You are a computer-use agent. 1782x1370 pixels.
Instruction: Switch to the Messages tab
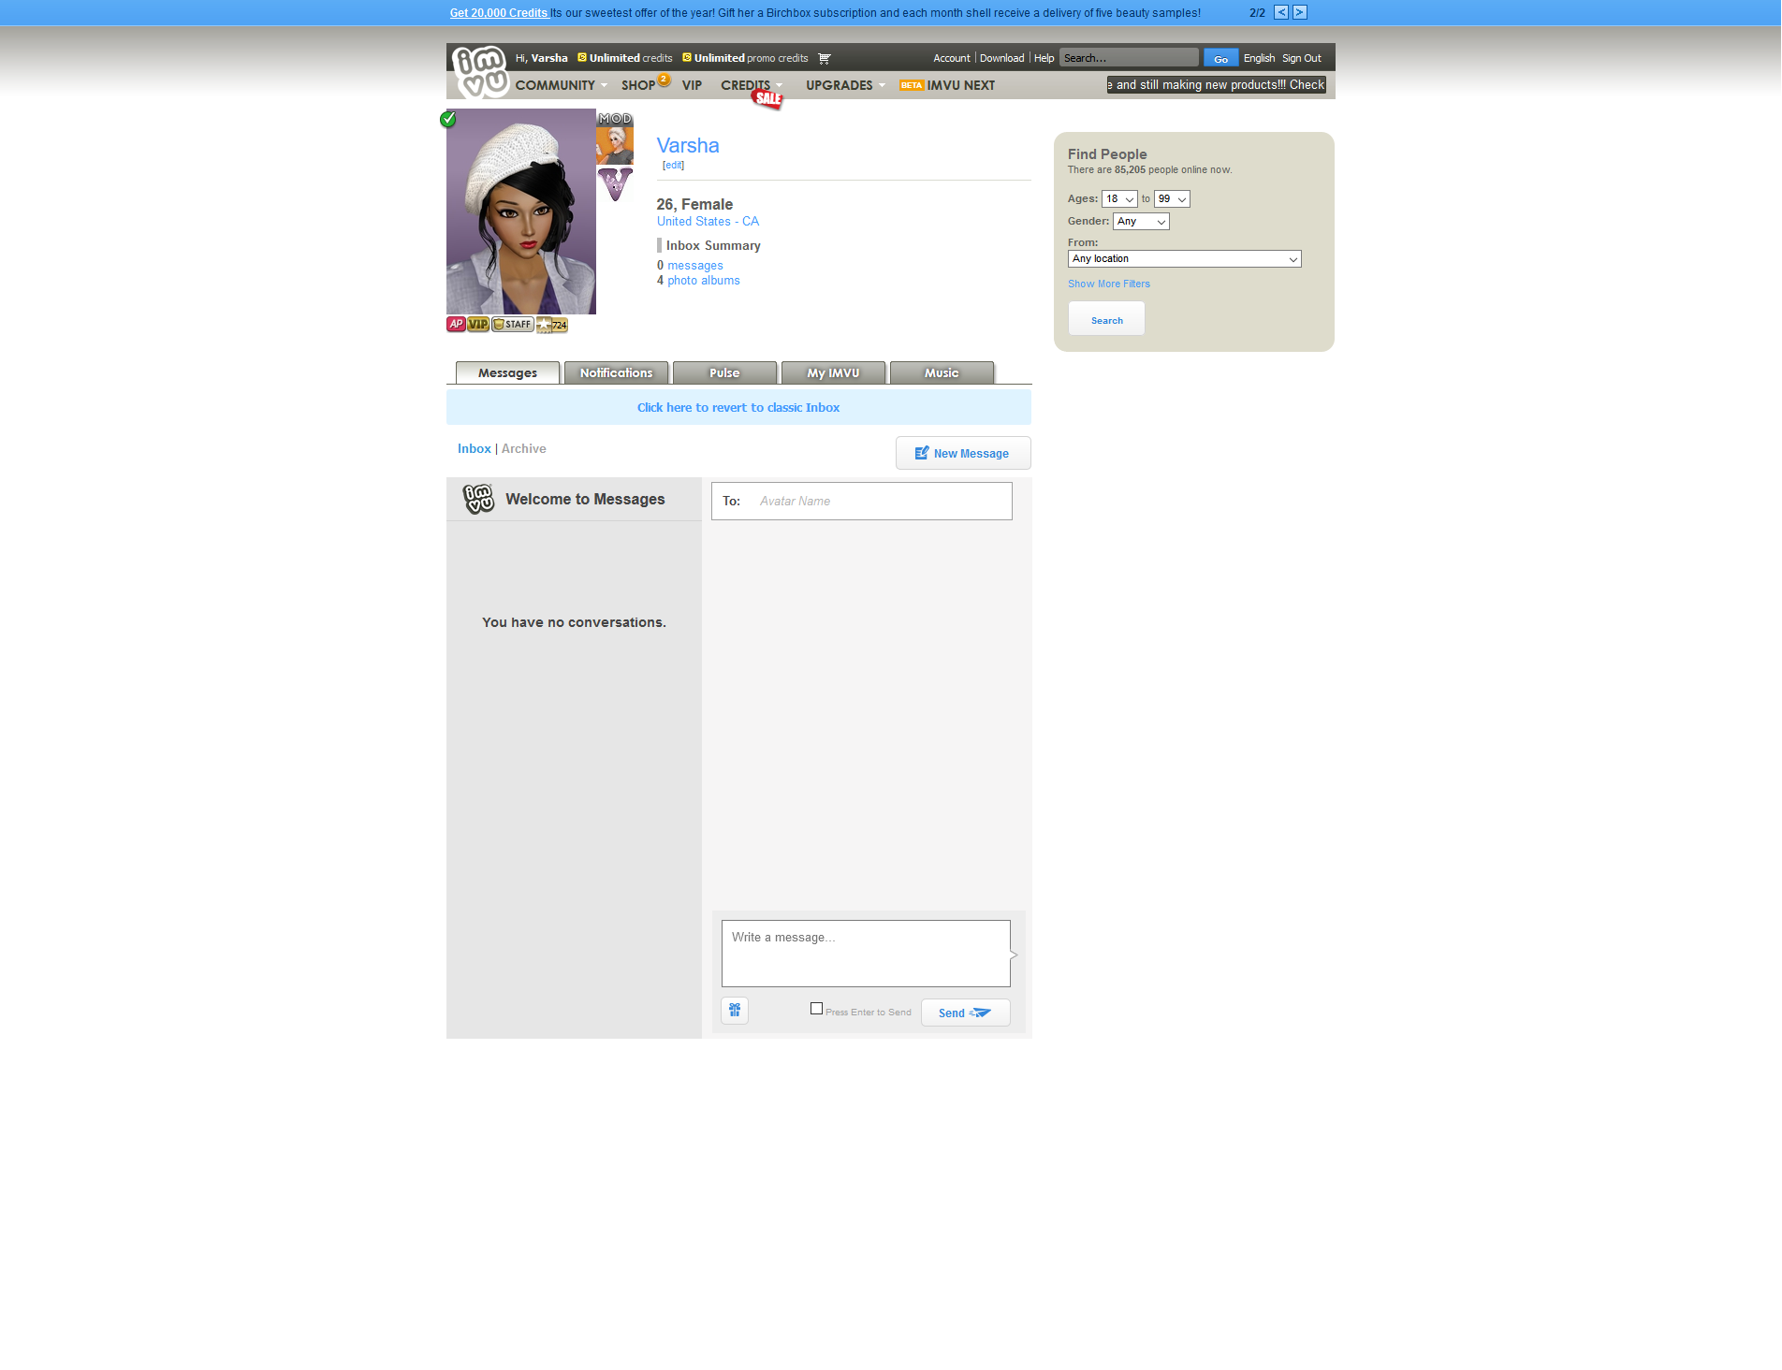point(507,372)
